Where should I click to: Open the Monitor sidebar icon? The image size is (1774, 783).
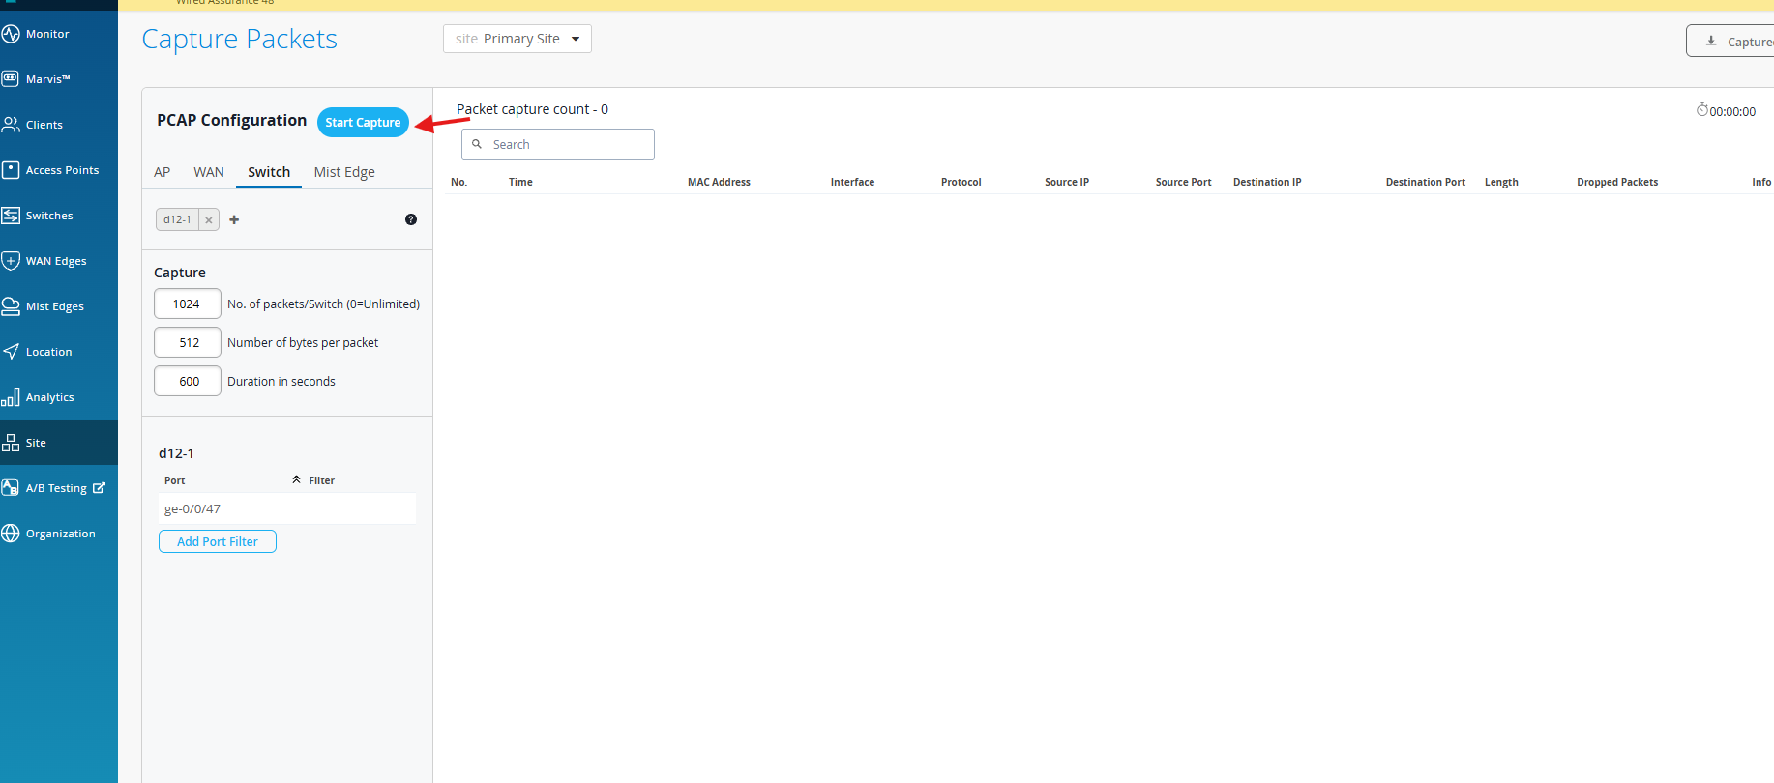point(11,34)
